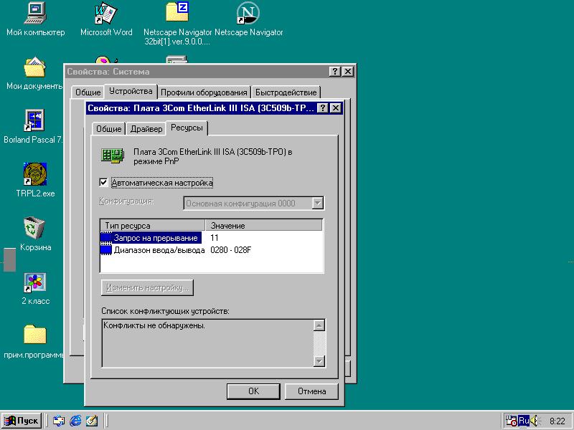Click the Отмена button
The image size is (574, 430).
coord(311,391)
